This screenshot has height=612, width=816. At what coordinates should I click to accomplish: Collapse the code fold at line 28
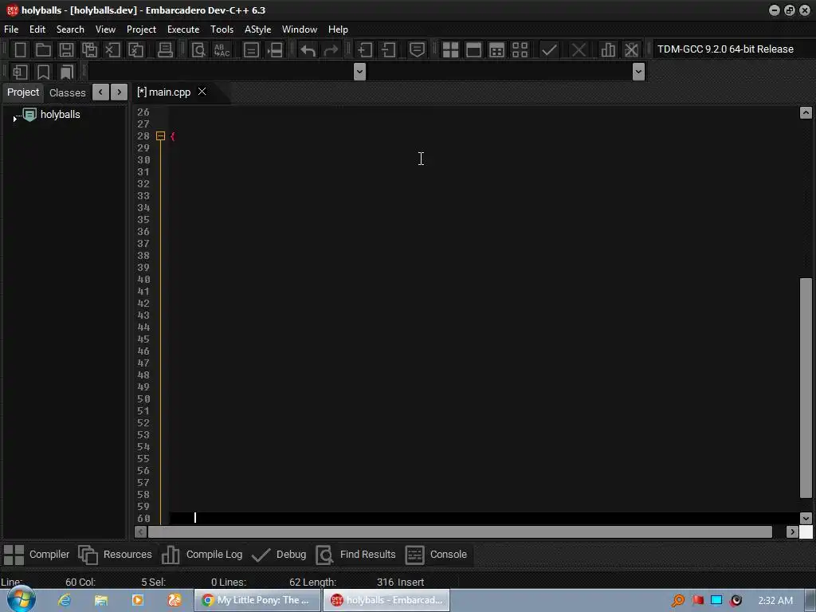[x=161, y=136]
